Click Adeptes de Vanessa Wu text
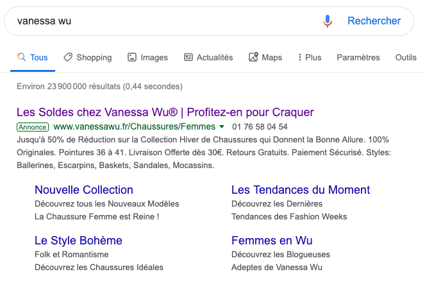 pos(277,267)
